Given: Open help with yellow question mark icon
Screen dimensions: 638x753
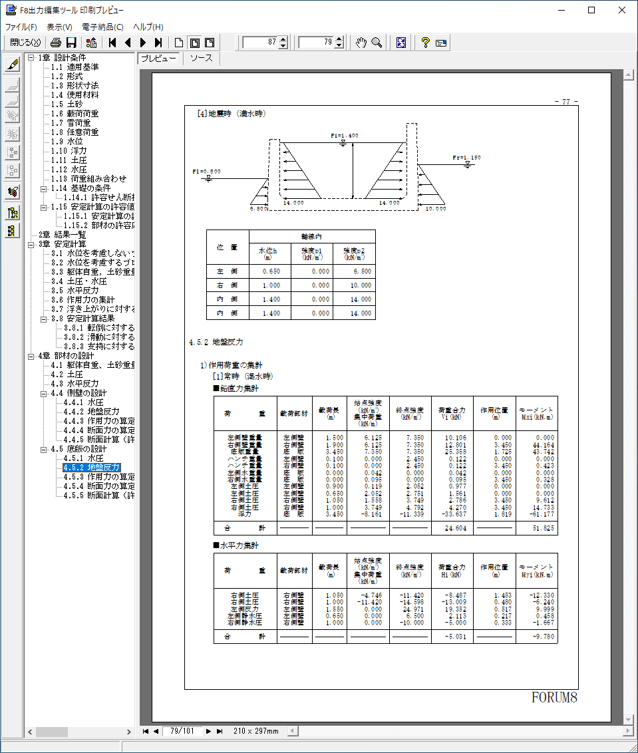Looking at the screenshot, I should (x=425, y=43).
